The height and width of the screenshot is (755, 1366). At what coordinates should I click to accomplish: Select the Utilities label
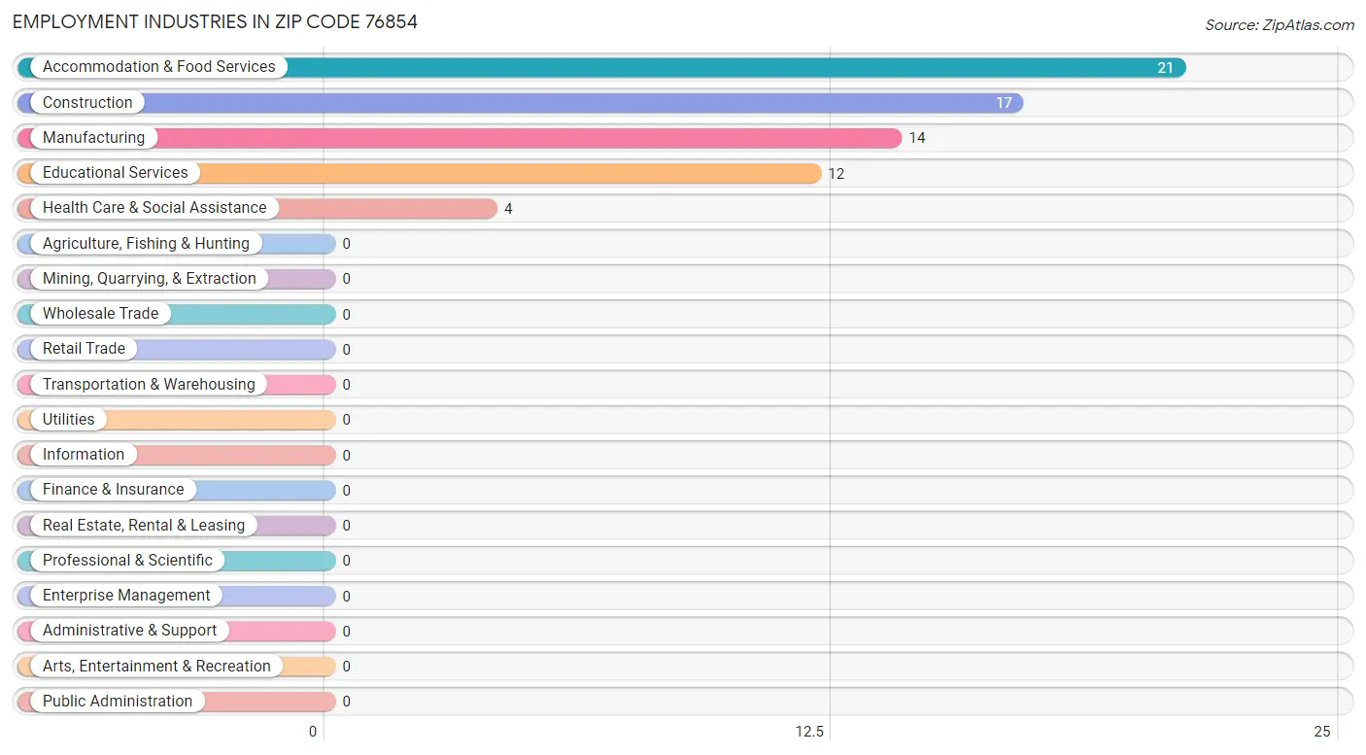pyautogui.click(x=69, y=420)
